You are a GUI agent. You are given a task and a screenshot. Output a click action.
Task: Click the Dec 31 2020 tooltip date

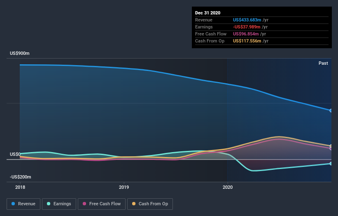pos(207,13)
